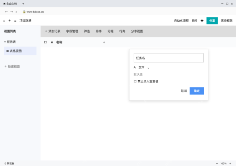Click 添加记录 in toolbar
This screenshot has width=236, height=166.
(x=53, y=31)
